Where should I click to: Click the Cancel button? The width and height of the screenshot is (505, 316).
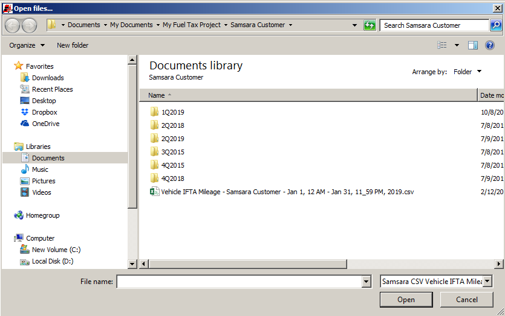pos(467,300)
